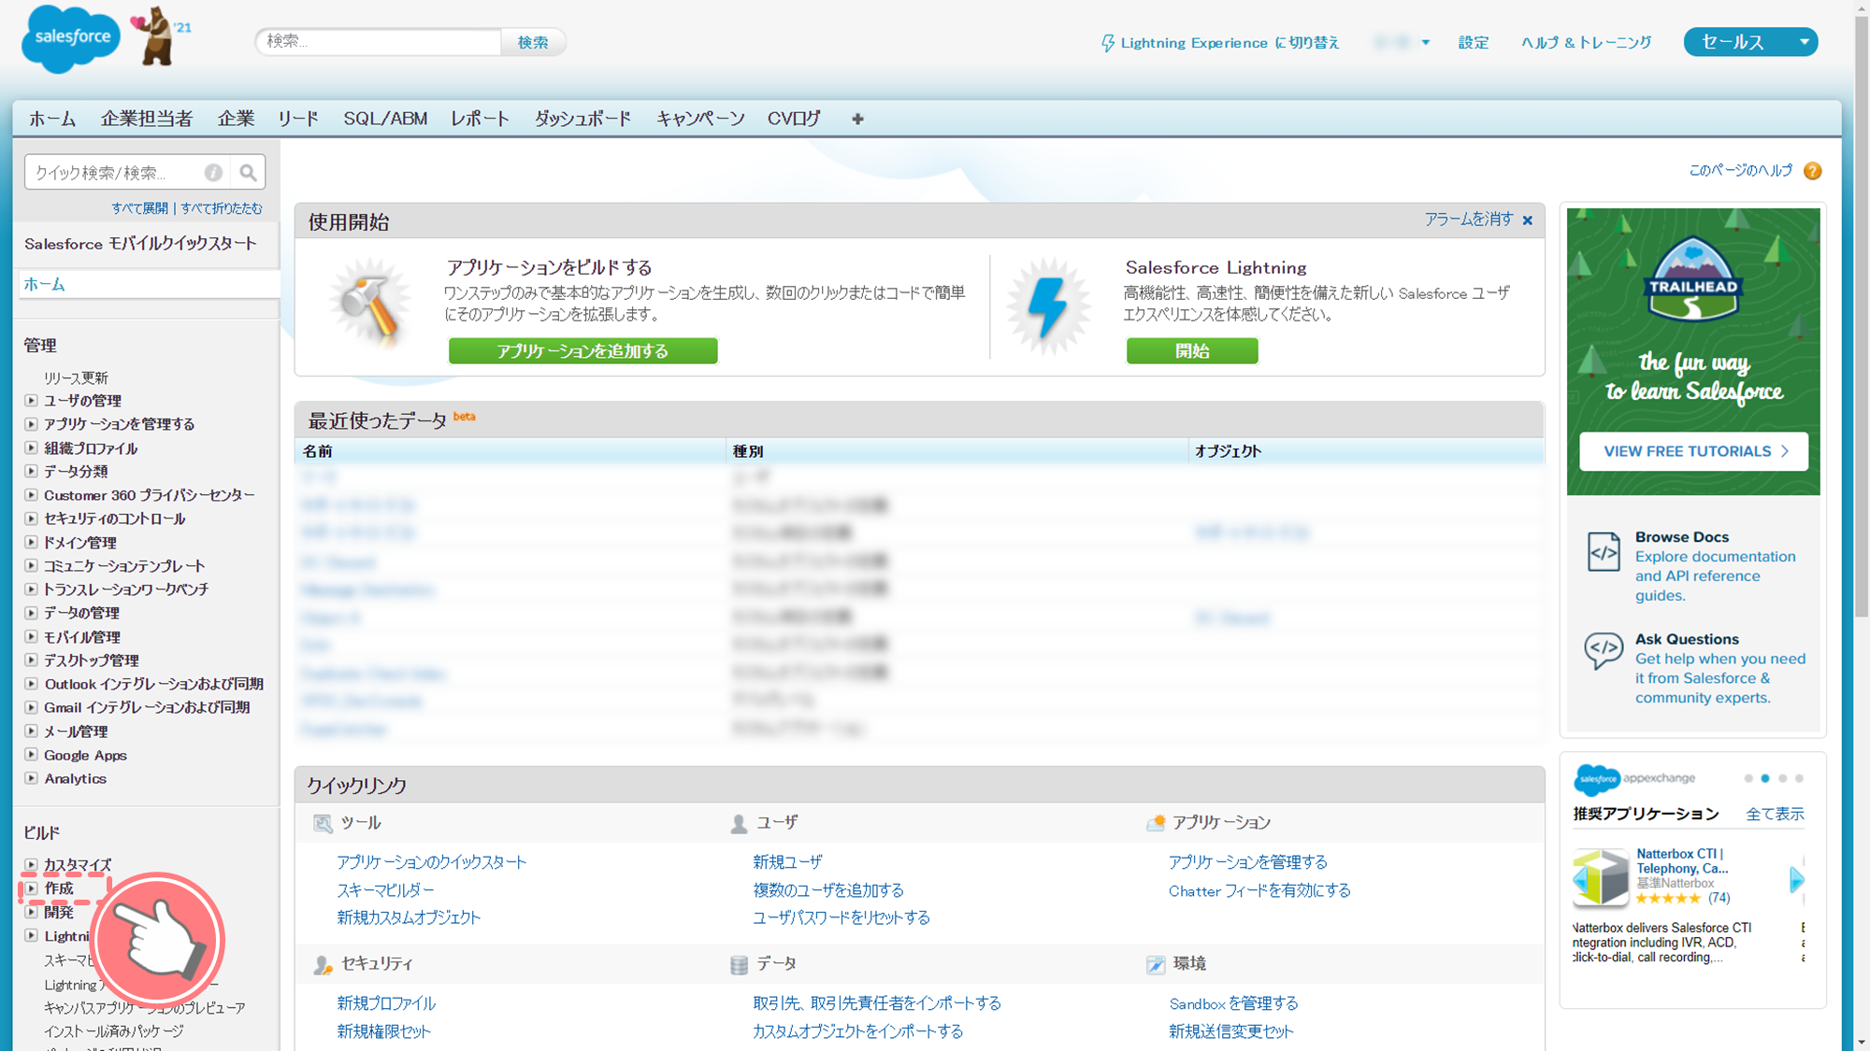Click the user section person icon
The width and height of the screenshot is (1870, 1051).
(x=739, y=823)
